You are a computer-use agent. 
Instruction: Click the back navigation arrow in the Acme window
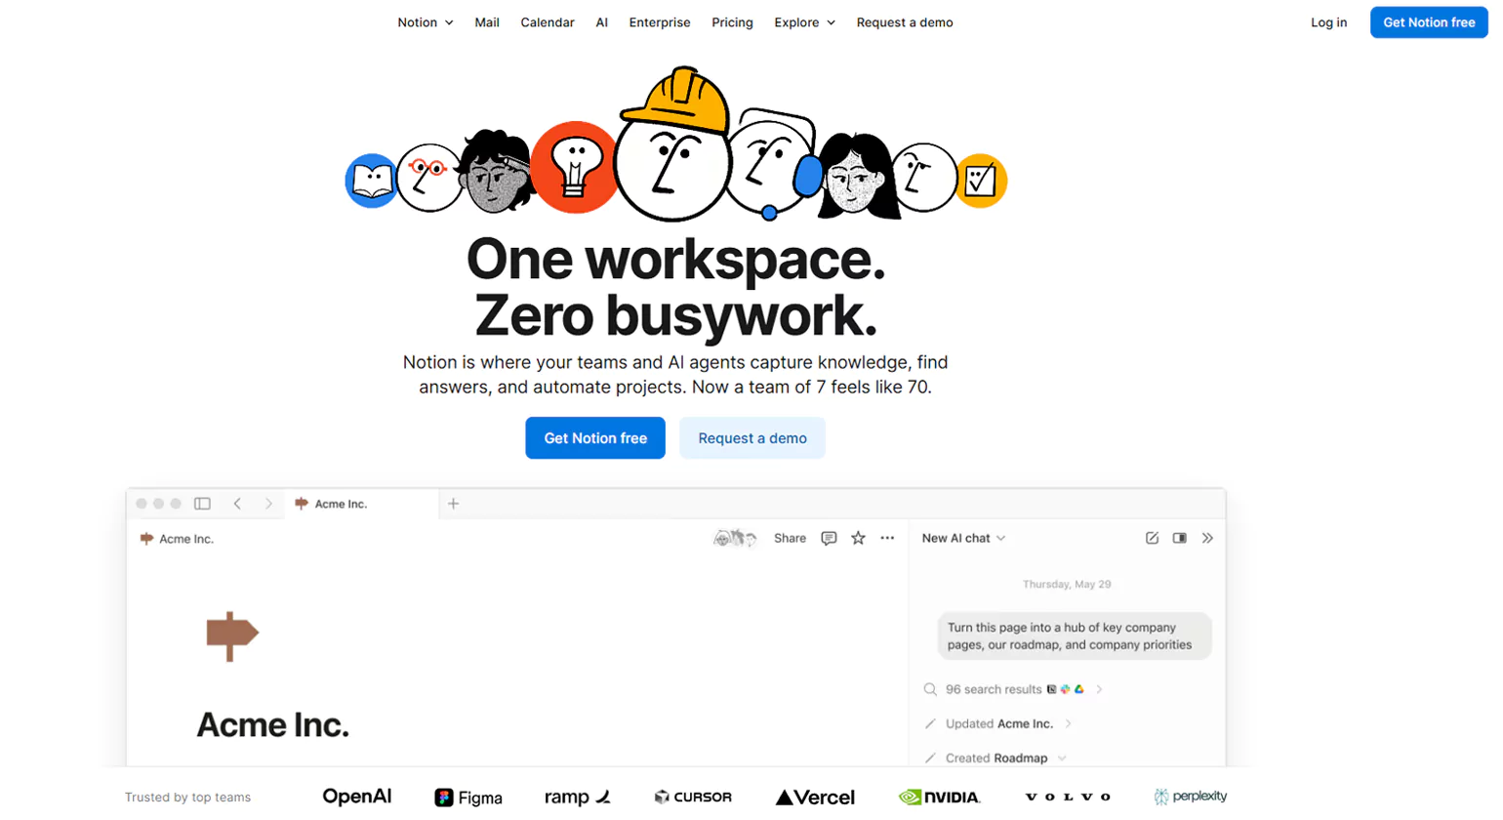[x=237, y=504]
